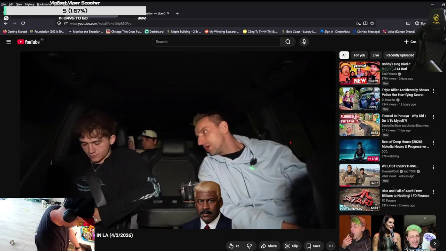The width and height of the screenshot is (446, 251).
Task: Open the History menu
Action: (30, 4)
